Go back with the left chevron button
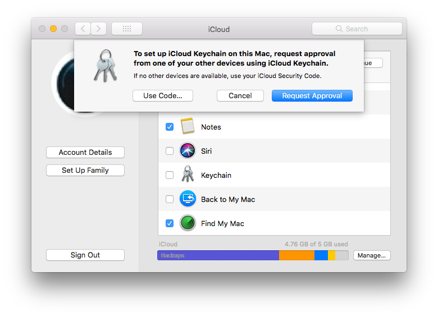The width and height of the screenshot is (438, 317). pyautogui.click(x=83, y=29)
